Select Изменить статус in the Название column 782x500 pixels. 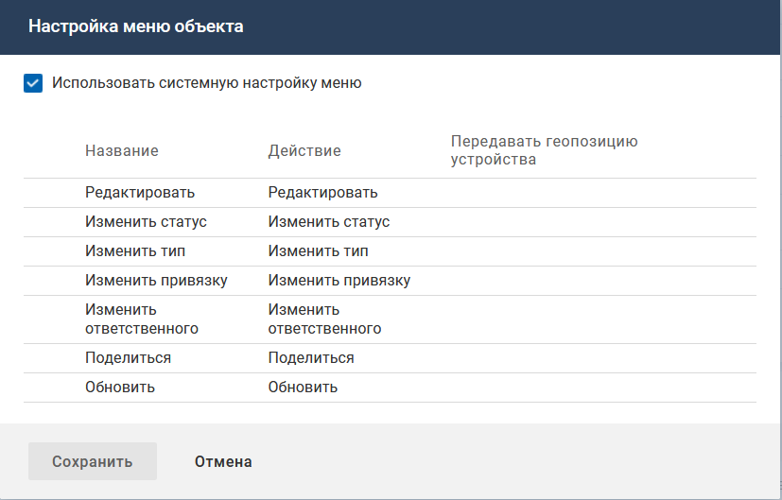pyautogui.click(x=146, y=222)
